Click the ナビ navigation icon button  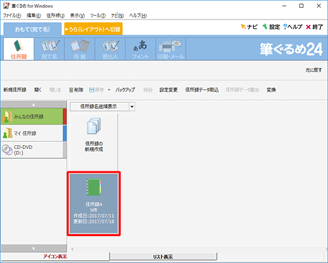(249, 27)
